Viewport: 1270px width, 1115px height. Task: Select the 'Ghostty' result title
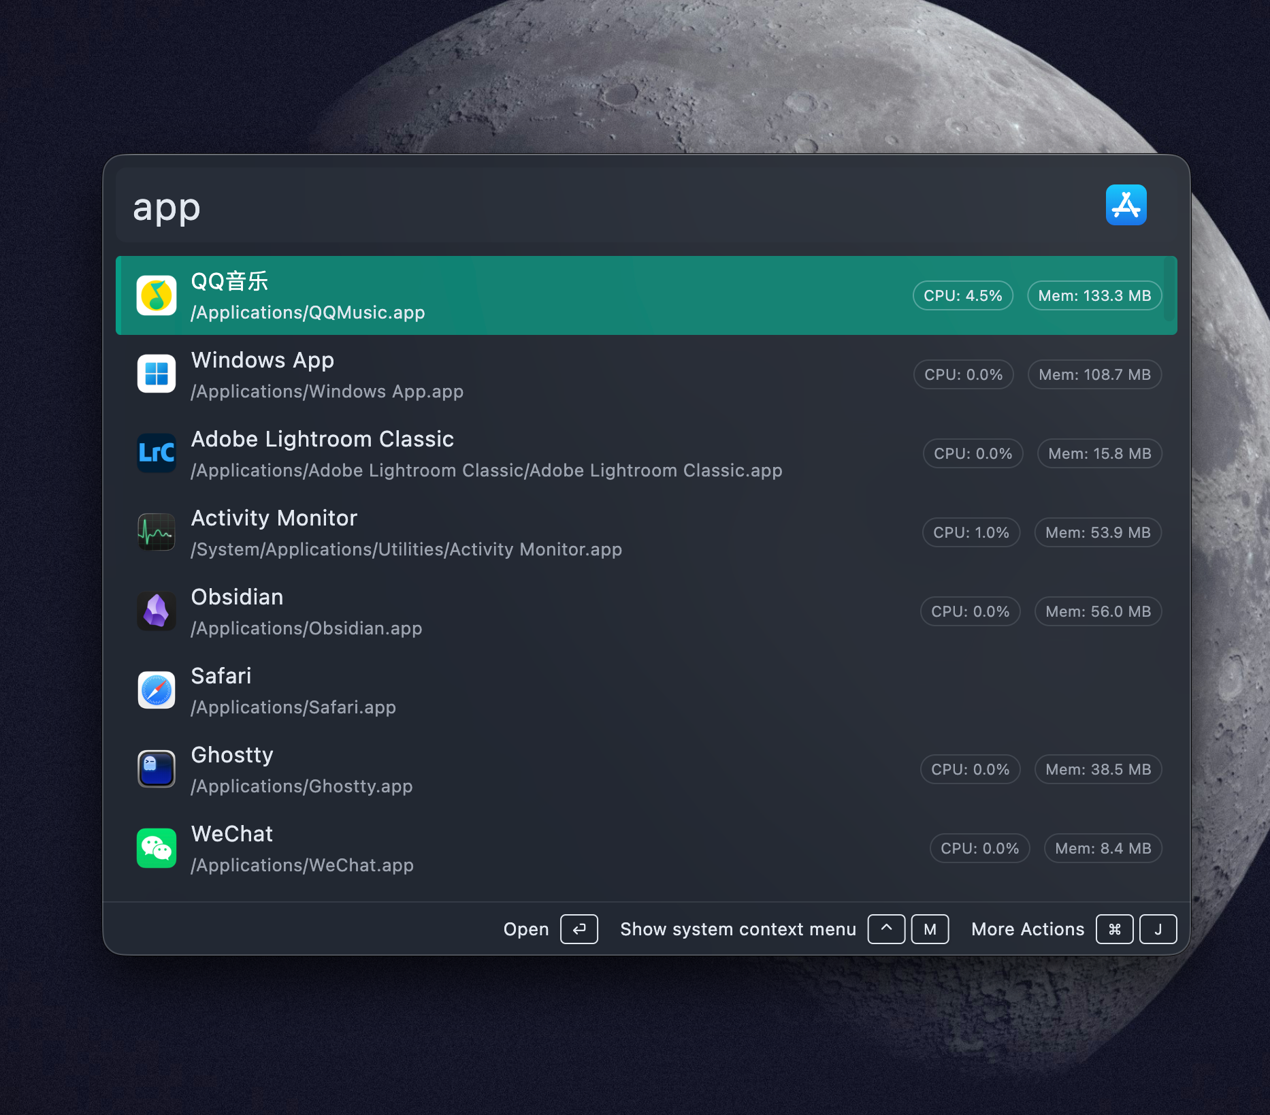click(x=232, y=755)
